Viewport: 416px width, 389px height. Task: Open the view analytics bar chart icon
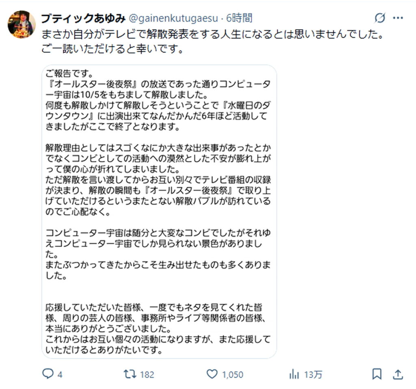pyautogui.click(x=294, y=374)
